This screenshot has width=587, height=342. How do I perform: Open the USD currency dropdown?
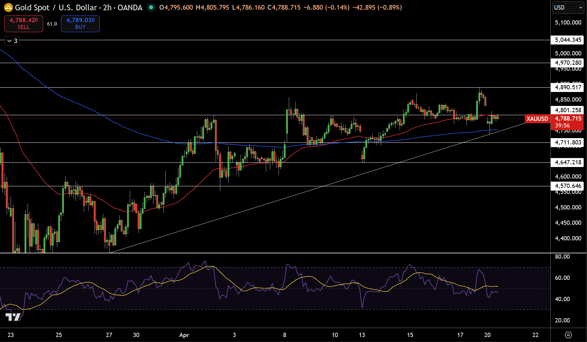568,7
